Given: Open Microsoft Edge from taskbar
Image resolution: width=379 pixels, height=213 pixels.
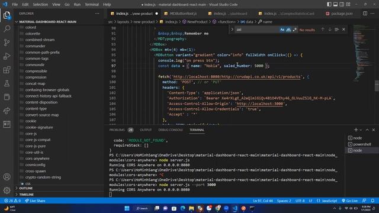Looking at the screenshot, I should tap(183, 208).
